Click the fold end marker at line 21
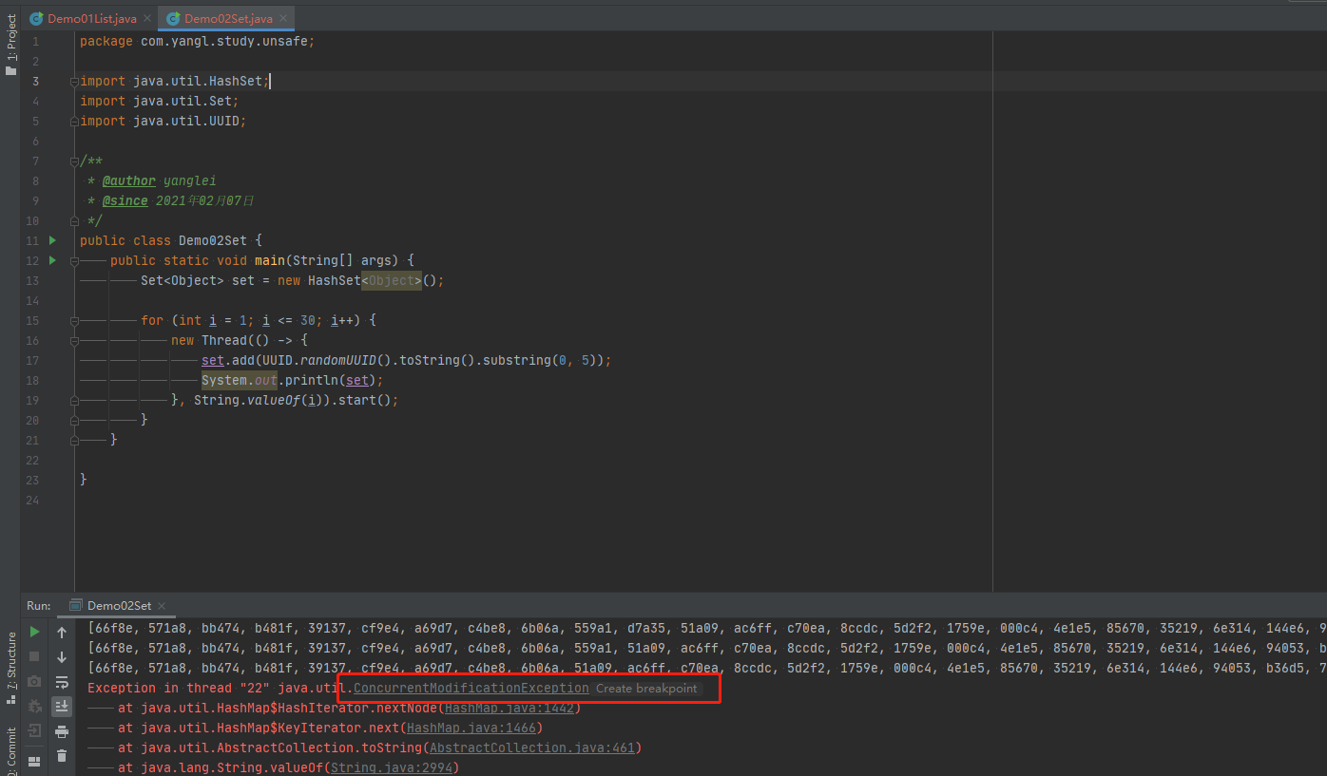This screenshot has width=1327, height=776. [73, 440]
